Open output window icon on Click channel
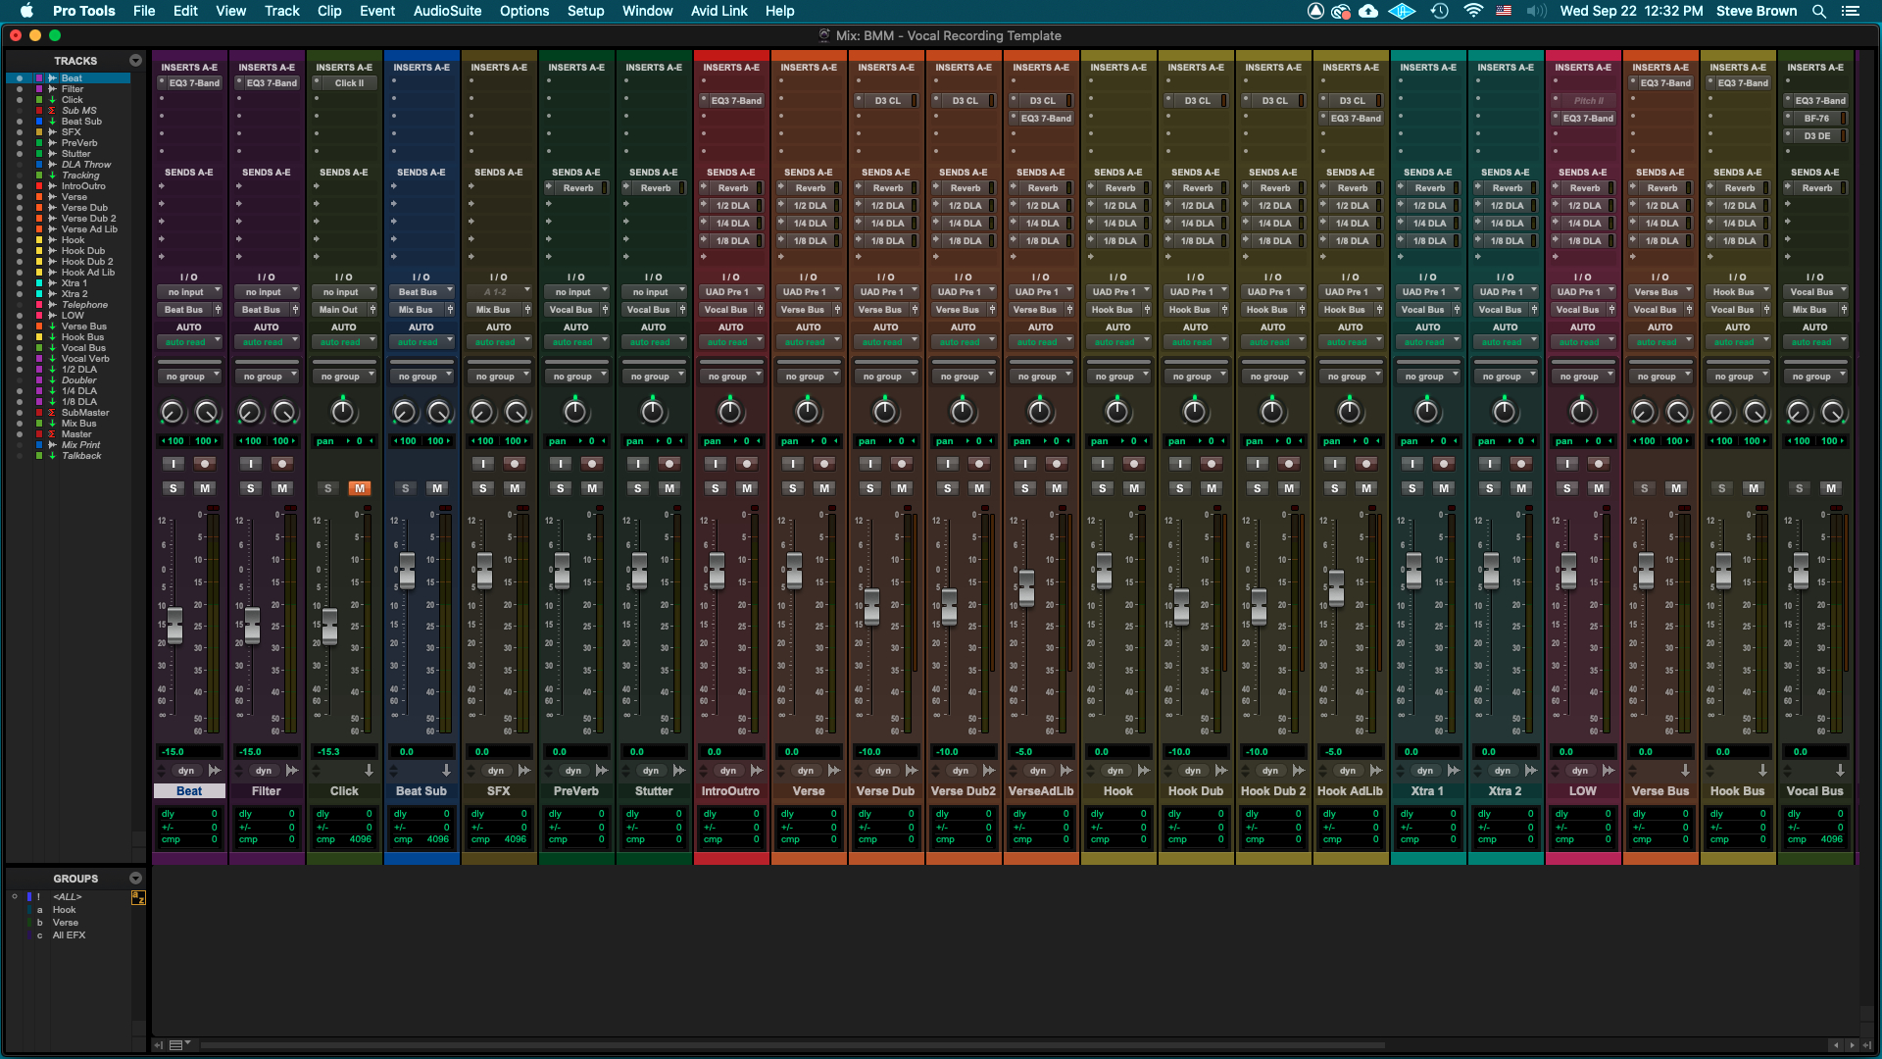Image resolution: width=1882 pixels, height=1059 pixels. [370, 771]
